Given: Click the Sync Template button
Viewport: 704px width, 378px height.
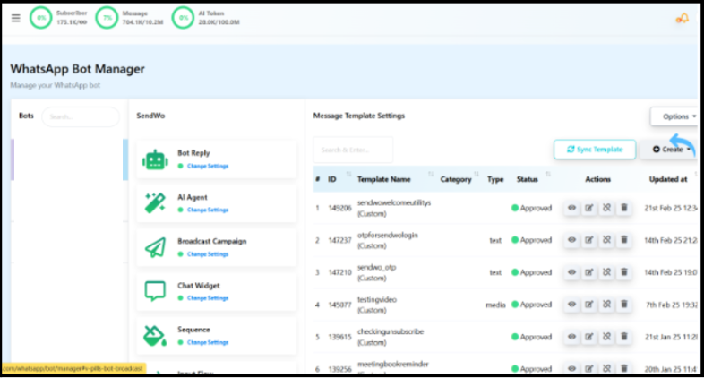Looking at the screenshot, I should (594, 150).
